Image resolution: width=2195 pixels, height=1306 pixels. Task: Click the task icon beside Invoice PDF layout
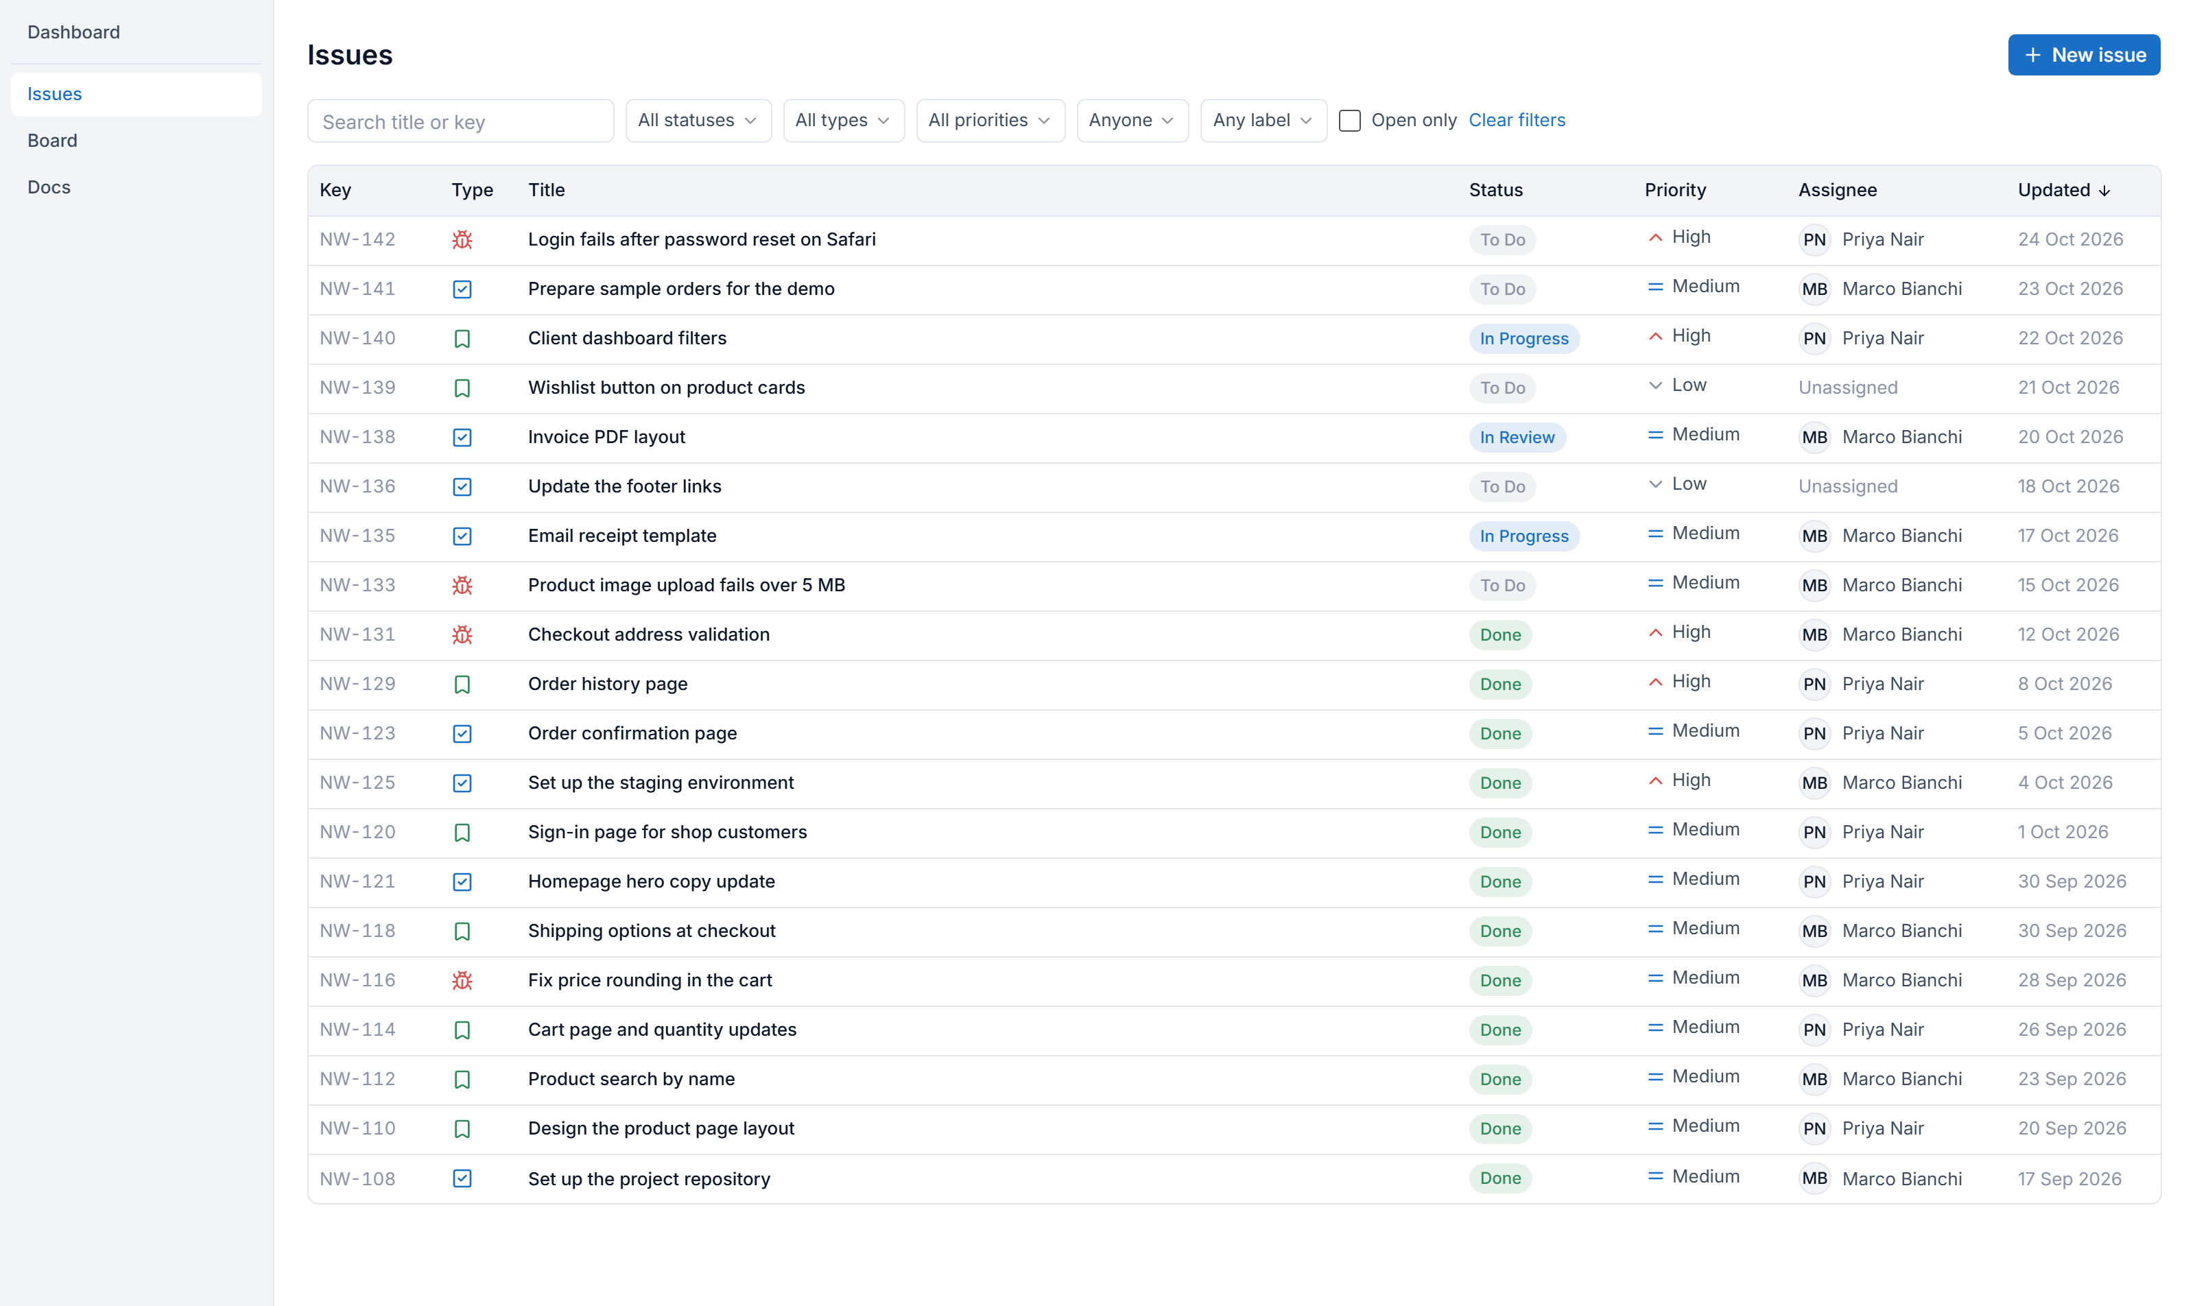pos(462,436)
